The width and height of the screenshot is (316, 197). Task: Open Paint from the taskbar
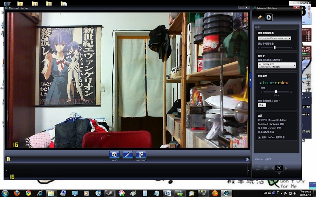click(133, 193)
